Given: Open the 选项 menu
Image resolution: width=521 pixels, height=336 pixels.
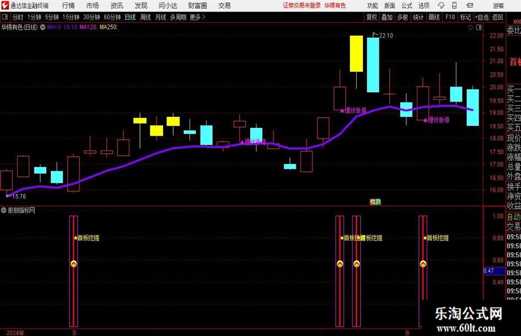Looking at the screenshot, I should coord(423,6).
